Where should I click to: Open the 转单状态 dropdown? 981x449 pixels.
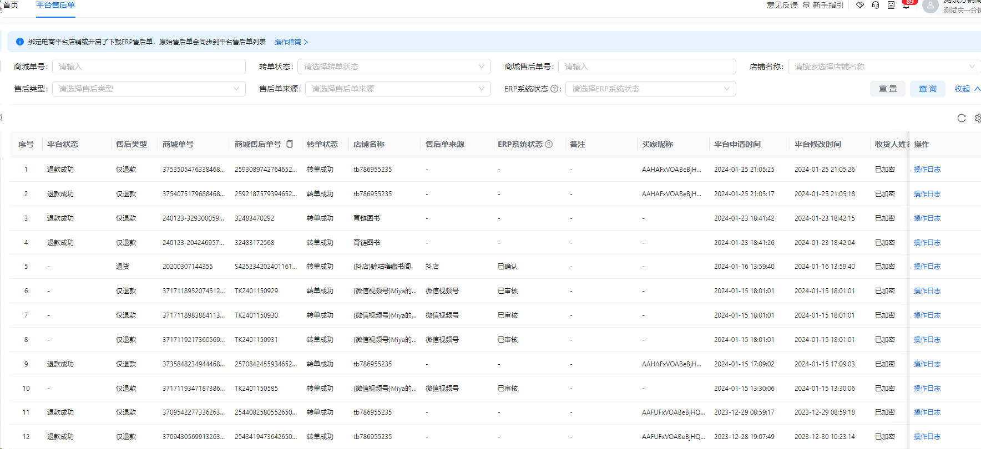pyautogui.click(x=394, y=67)
